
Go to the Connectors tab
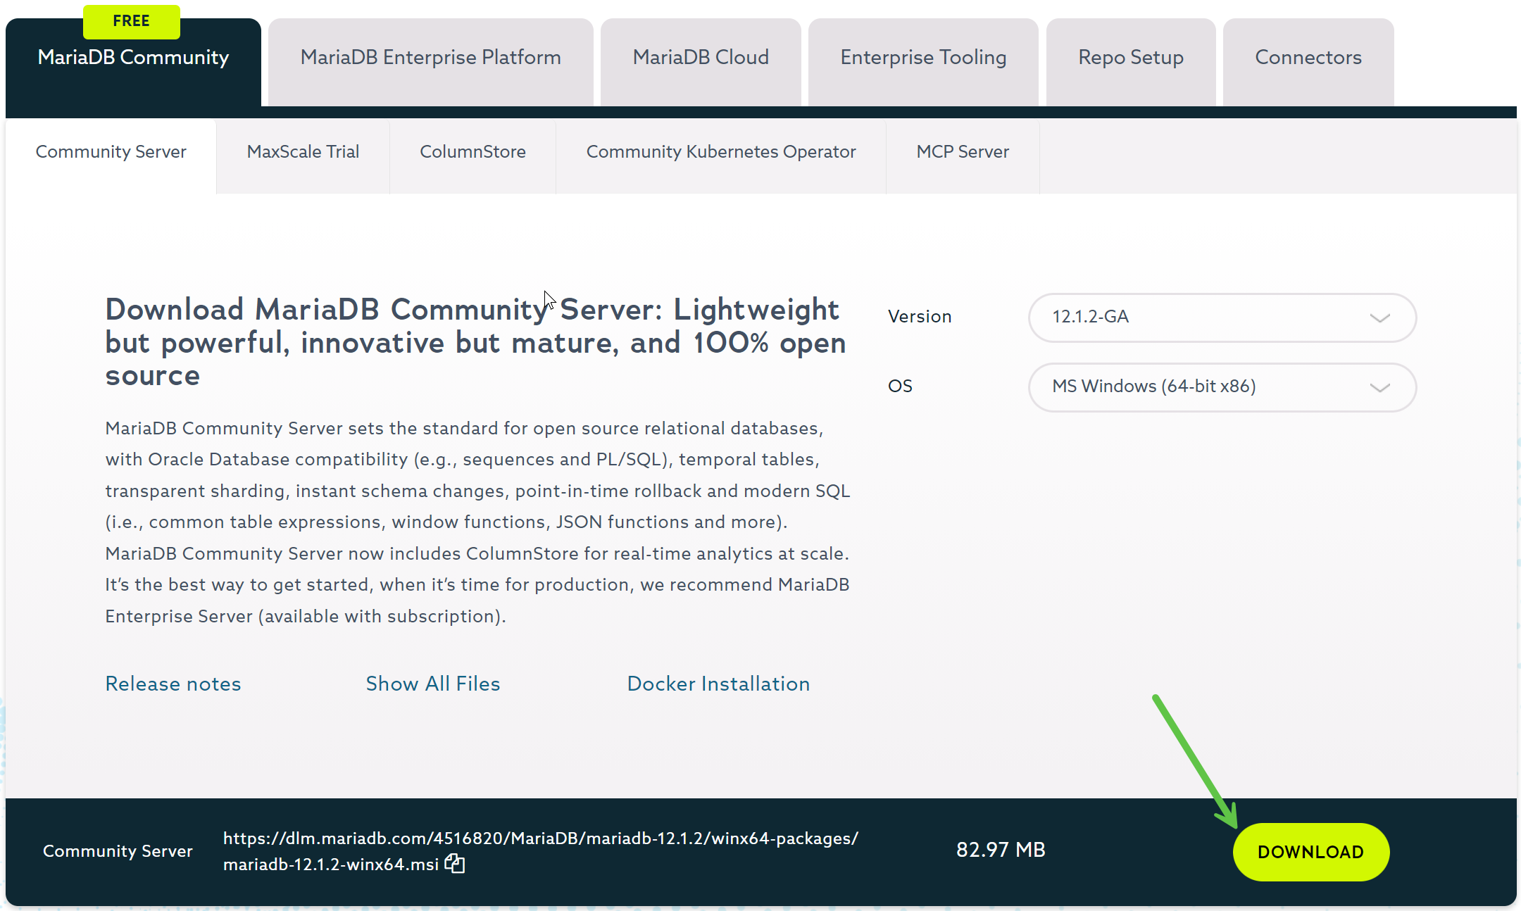point(1308,58)
